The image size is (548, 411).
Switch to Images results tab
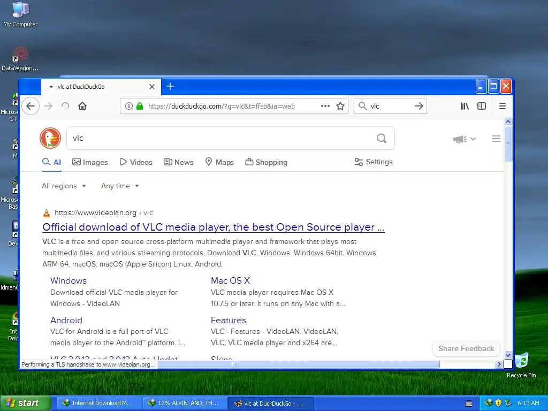(x=90, y=162)
